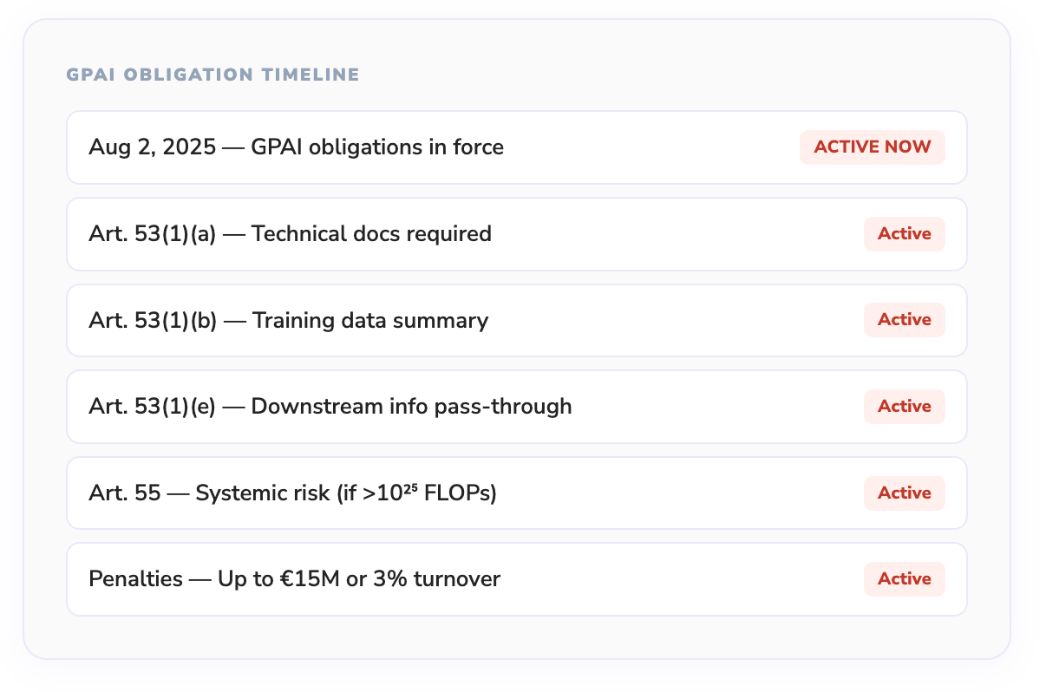This screenshot has width=1046, height=692.
Task: Select the 'GPAI obligations in force' text
Action: pos(377,147)
